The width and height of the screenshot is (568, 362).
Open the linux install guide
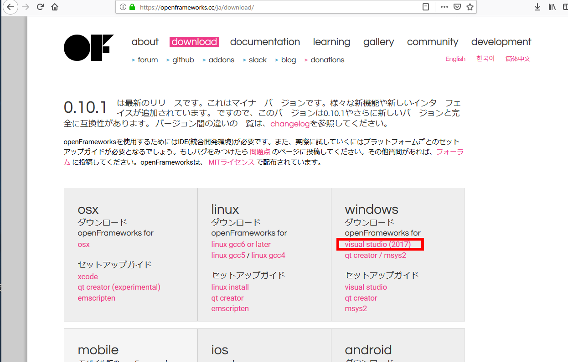tap(230, 287)
